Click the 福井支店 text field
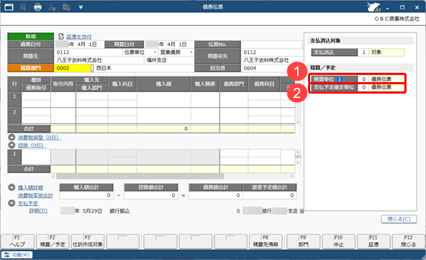Viewport: 426px width, 260px height. [168, 60]
